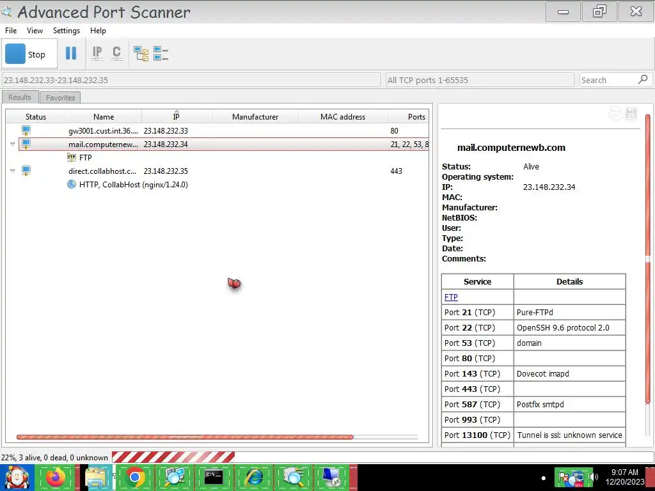Image resolution: width=655 pixels, height=491 pixels.
Task: Click the expand all tree icon
Action: (141, 54)
